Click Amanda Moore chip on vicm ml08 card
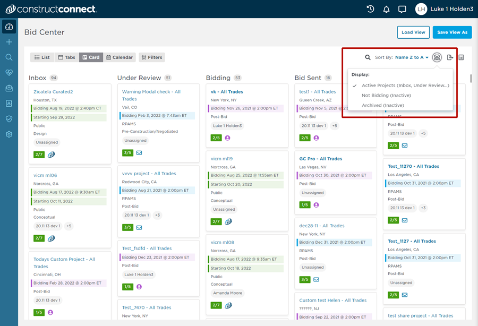 click(x=227, y=293)
